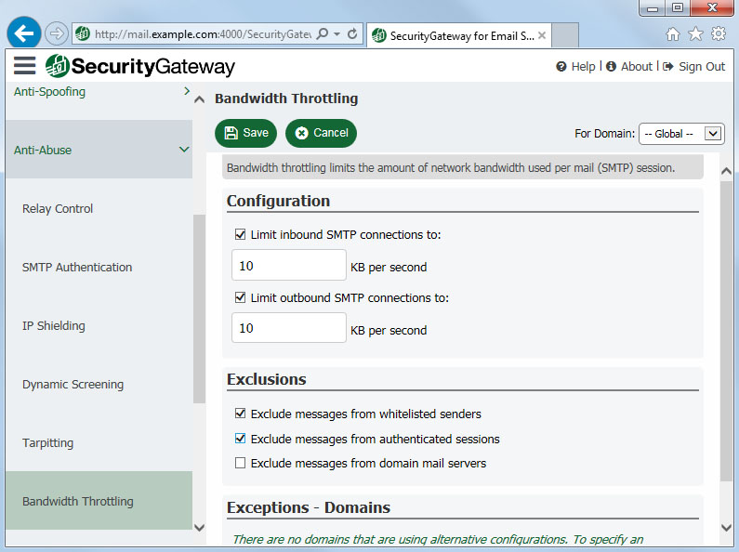Go back with the browser back arrow
Screen dimensions: 739x552
pyautogui.click(x=23, y=33)
